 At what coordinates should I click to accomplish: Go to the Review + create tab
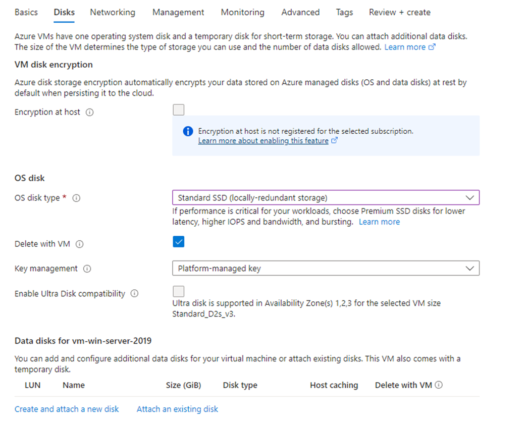399,12
